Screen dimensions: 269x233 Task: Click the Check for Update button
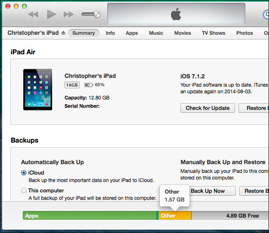coord(208,108)
